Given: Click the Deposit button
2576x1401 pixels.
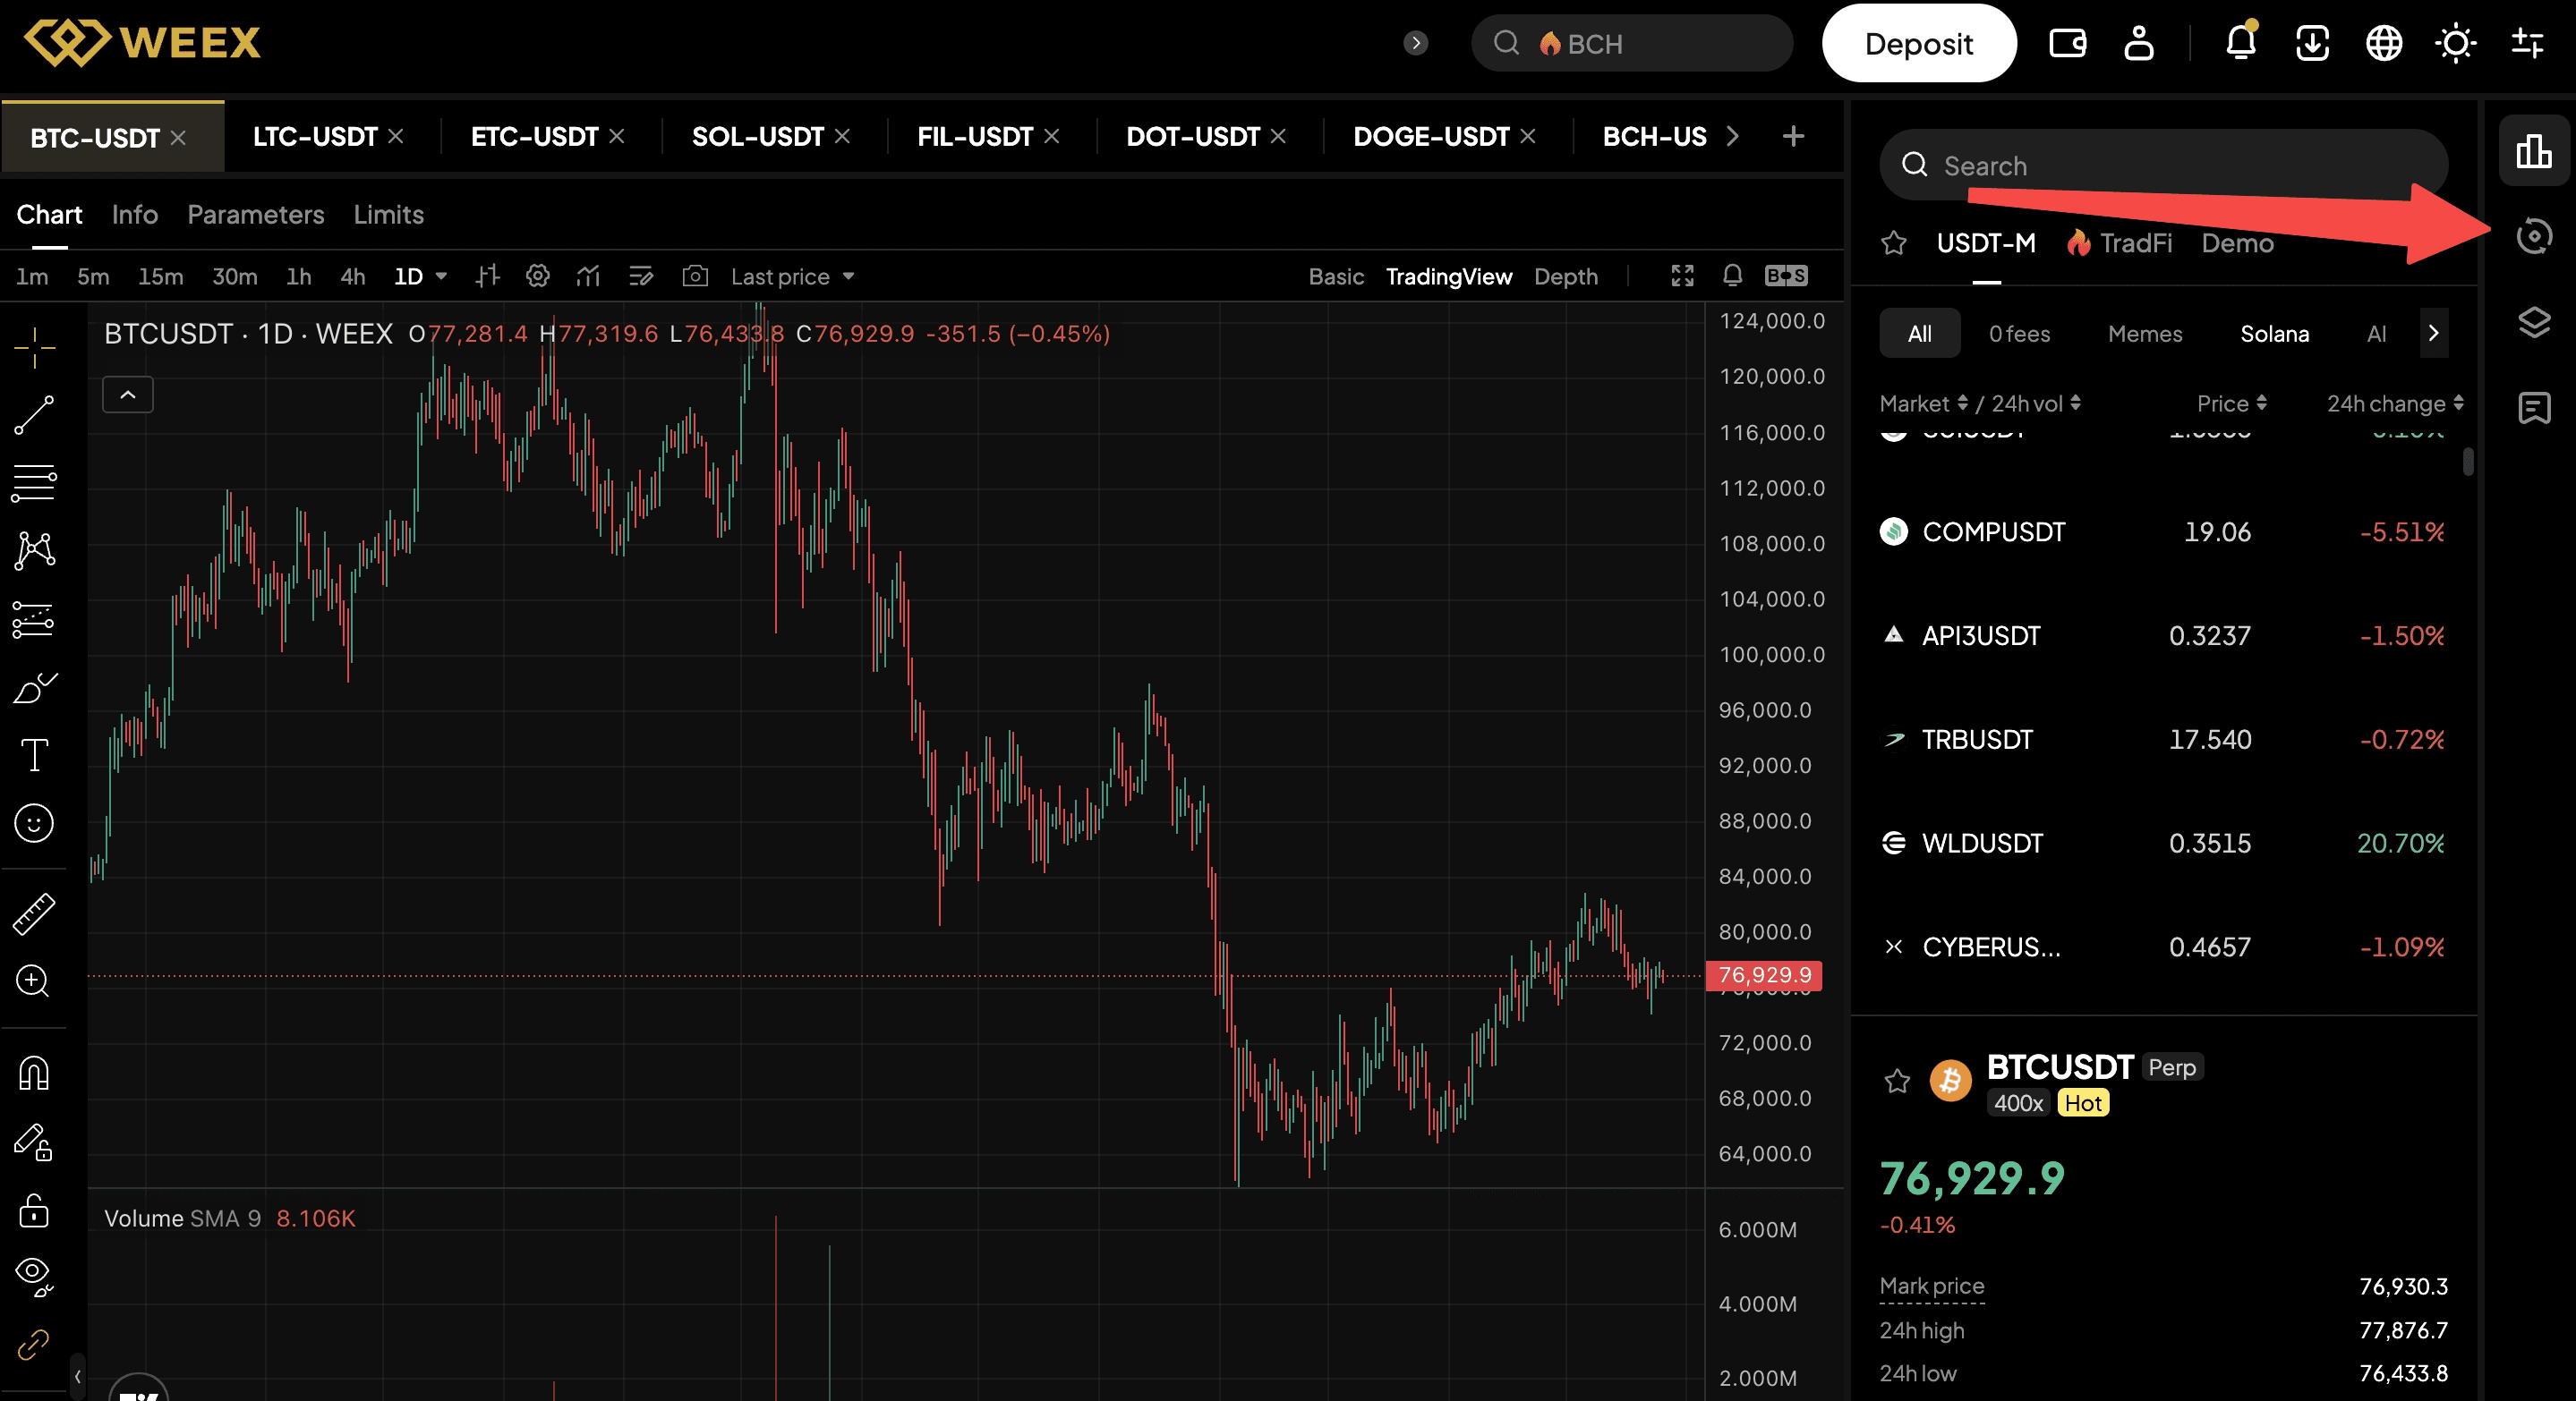Looking at the screenshot, I should pyautogui.click(x=1918, y=43).
